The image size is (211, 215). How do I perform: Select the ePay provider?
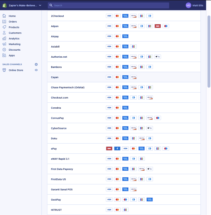pyautogui.click(x=124, y=148)
